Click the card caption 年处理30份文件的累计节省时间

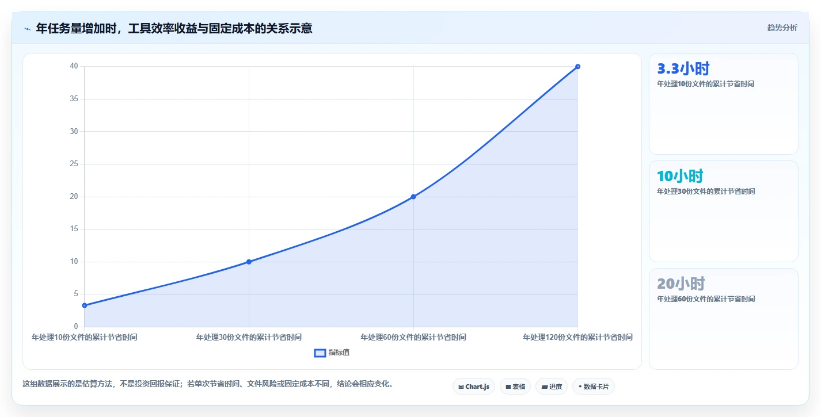pyautogui.click(x=705, y=192)
